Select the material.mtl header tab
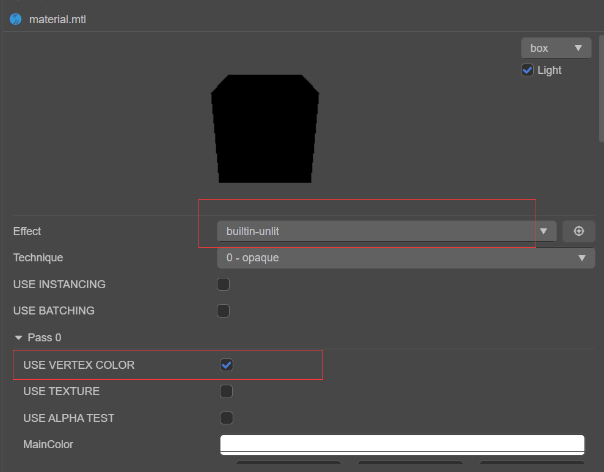 (x=58, y=19)
